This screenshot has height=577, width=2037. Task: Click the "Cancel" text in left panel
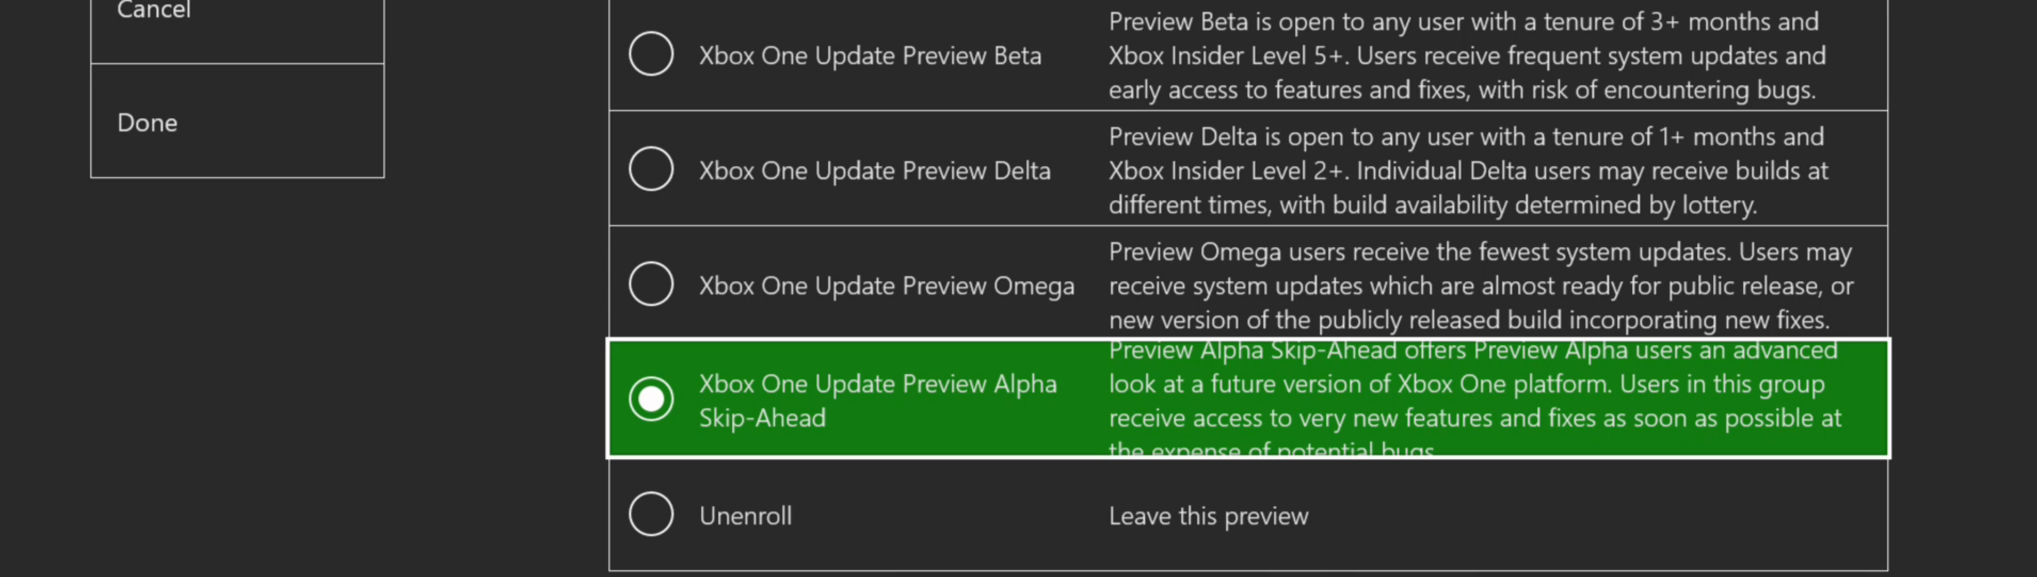tap(154, 10)
